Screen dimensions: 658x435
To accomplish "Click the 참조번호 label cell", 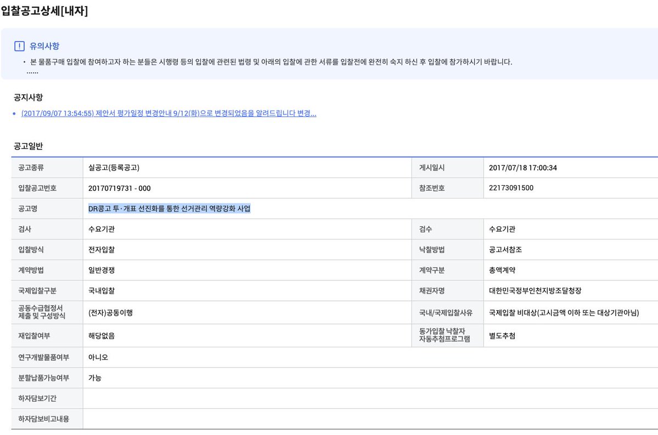I will pyautogui.click(x=448, y=188).
